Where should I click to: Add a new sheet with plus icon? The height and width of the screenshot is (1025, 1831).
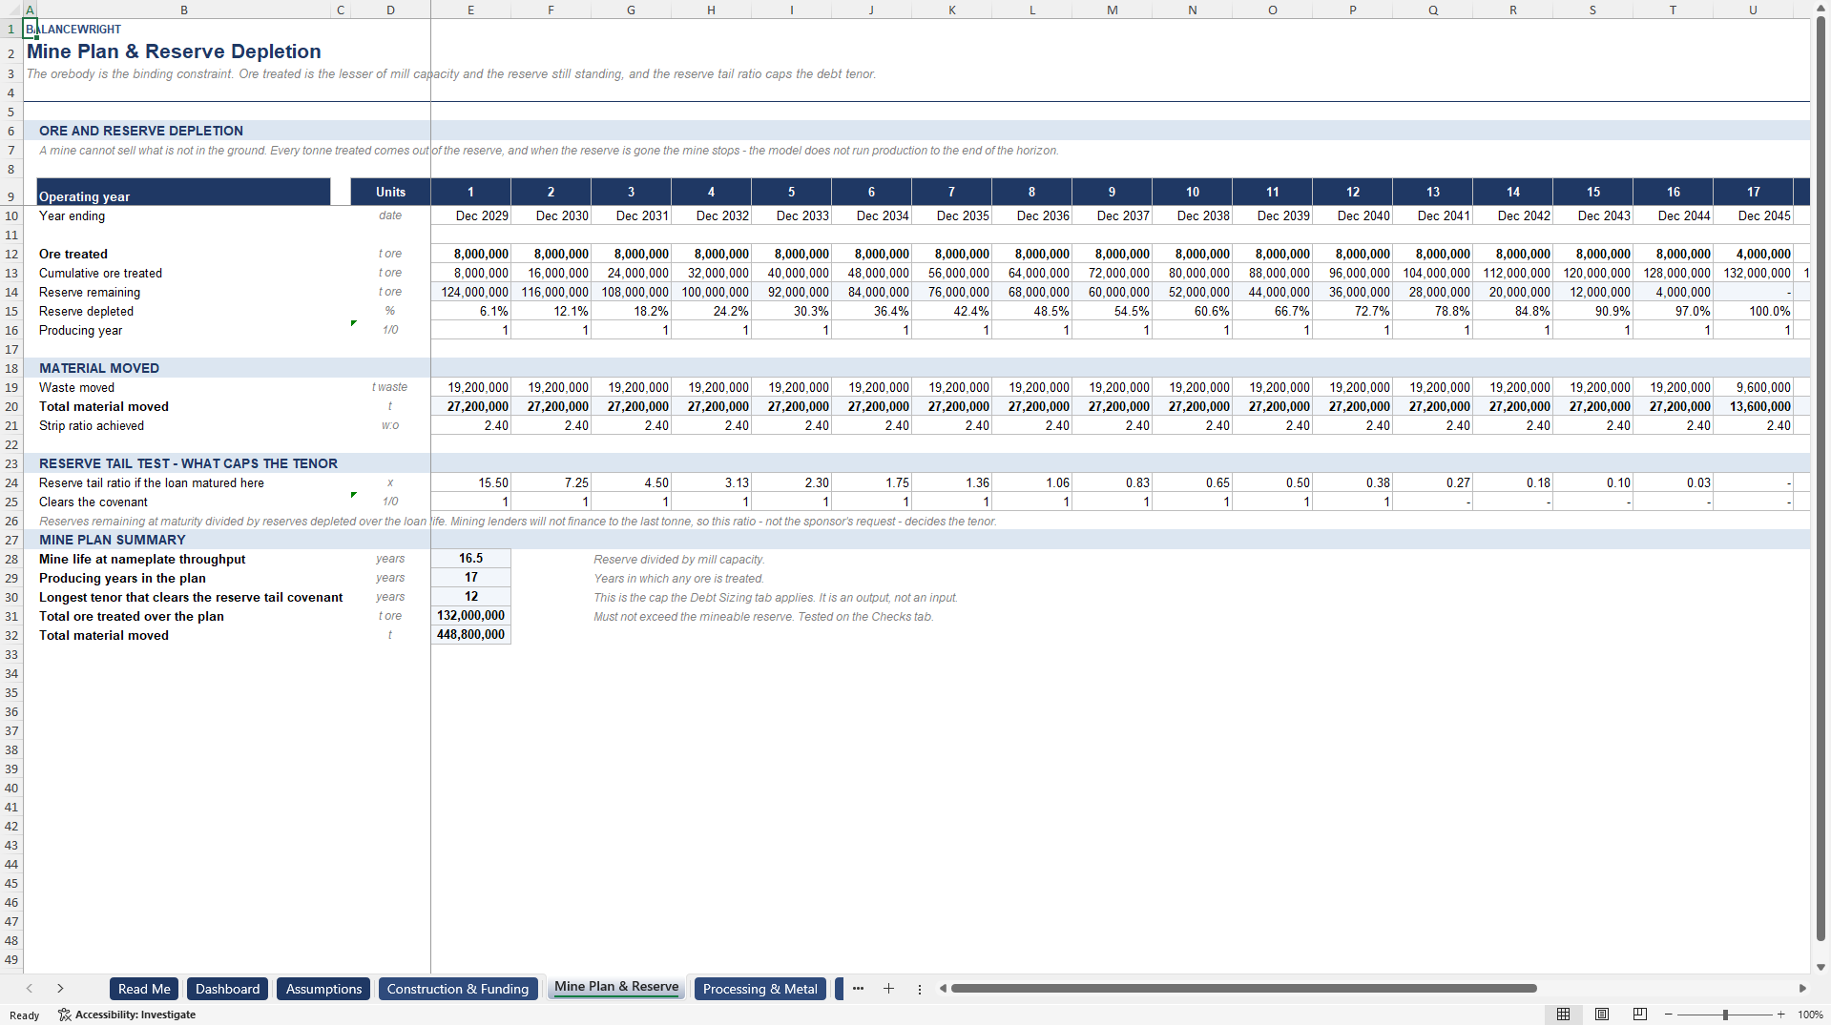click(888, 989)
